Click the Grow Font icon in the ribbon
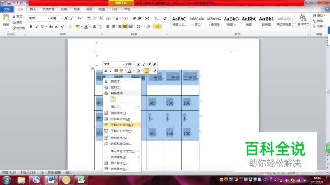Image resolution: width=330 pixels, height=185 pixels. 66,18
